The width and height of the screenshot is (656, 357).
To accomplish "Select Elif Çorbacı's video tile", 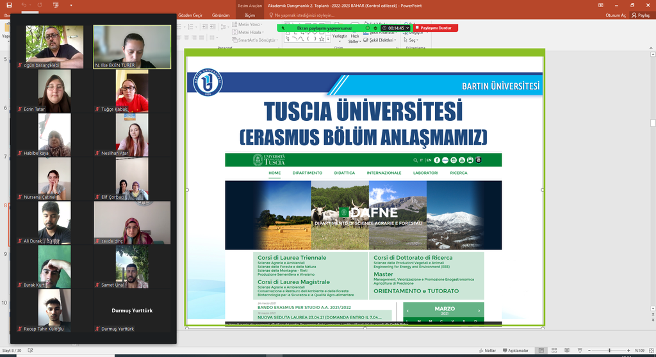I will (132, 179).
